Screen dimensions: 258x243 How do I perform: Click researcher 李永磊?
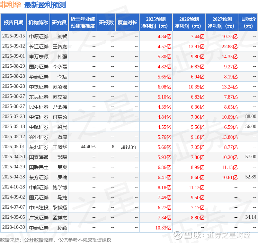tap(60, 67)
